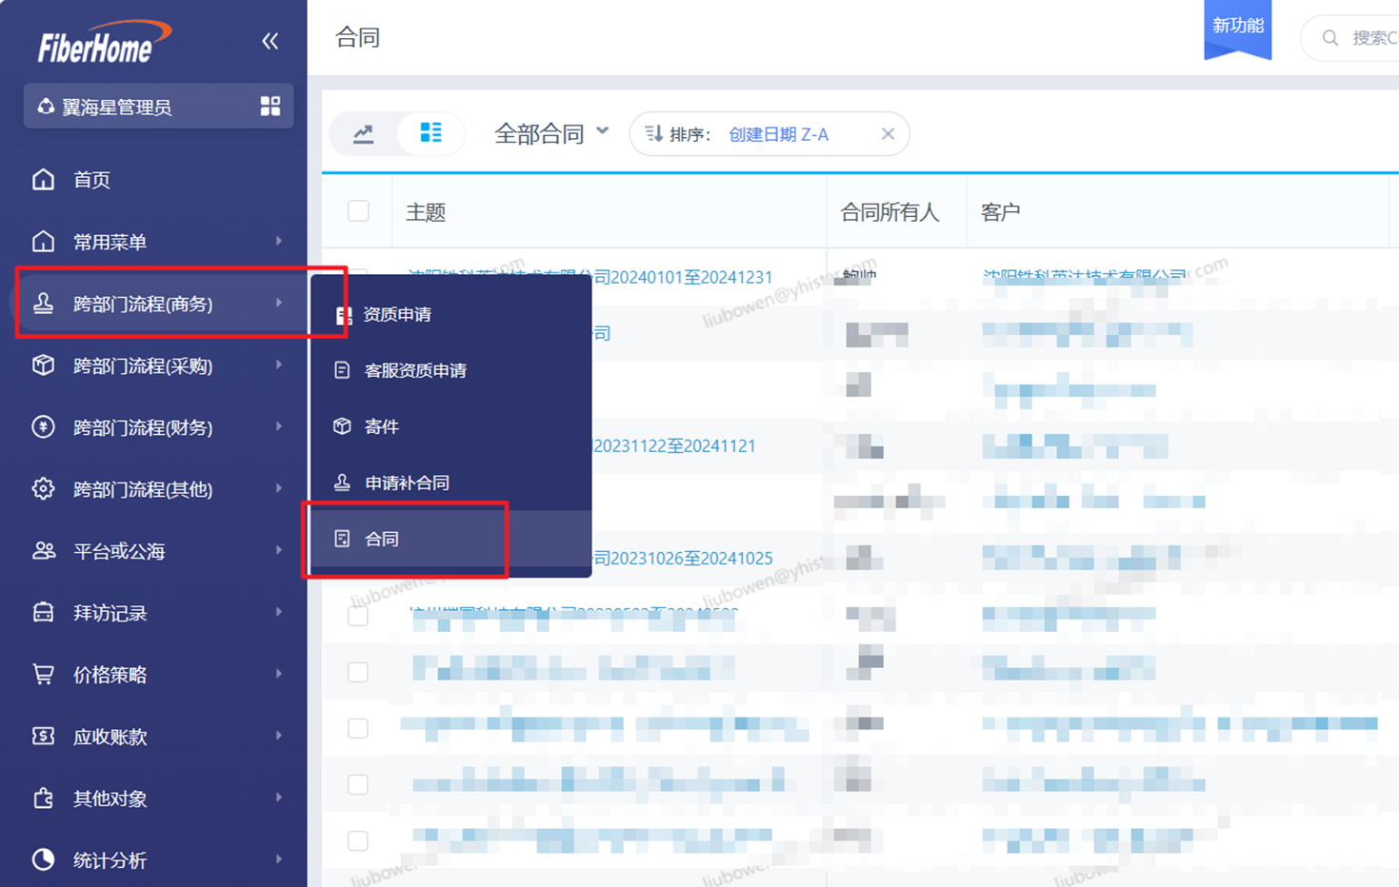Image resolution: width=1399 pixels, height=887 pixels.
Task: Expand the 常用菜单 submenu arrow
Action: coord(279,241)
